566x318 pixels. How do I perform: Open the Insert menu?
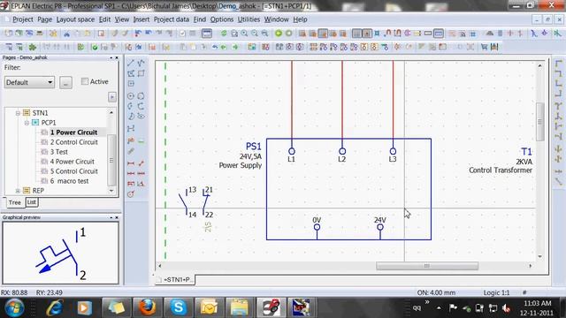click(141, 19)
